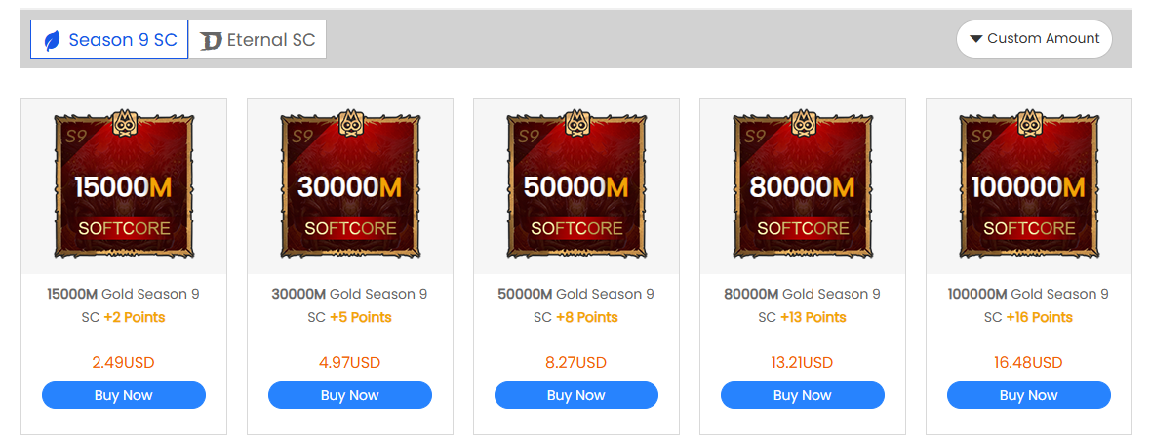Select the 80000M Softcore gold image

pos(803,185)
